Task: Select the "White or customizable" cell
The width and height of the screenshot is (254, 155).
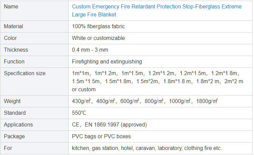Action: [98, 38]
